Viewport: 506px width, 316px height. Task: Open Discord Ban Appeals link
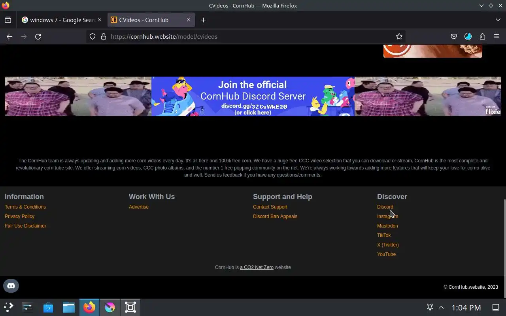(275, 216)
